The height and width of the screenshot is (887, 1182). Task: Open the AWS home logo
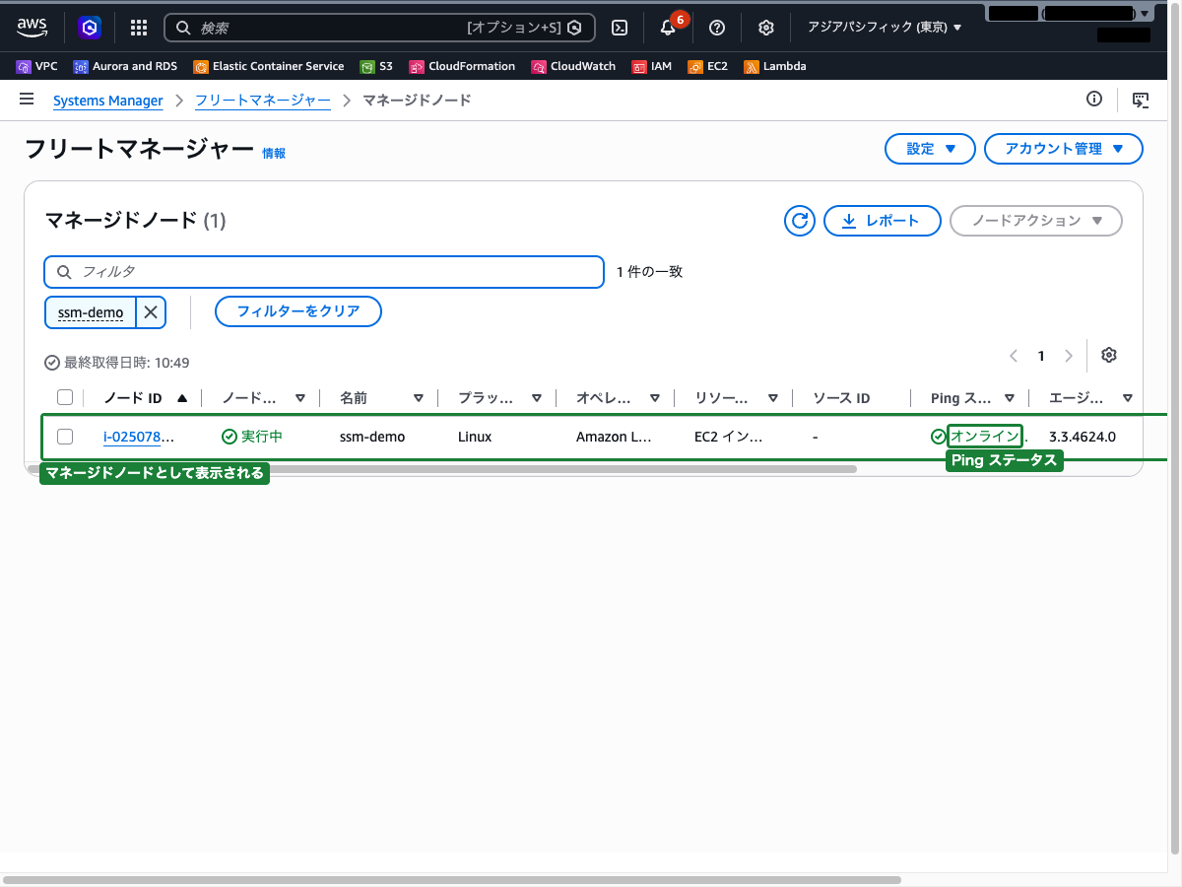pyautogui.click(x=32, y=28)
